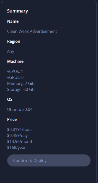Click the Summary heading

click(x=17, y=11)
